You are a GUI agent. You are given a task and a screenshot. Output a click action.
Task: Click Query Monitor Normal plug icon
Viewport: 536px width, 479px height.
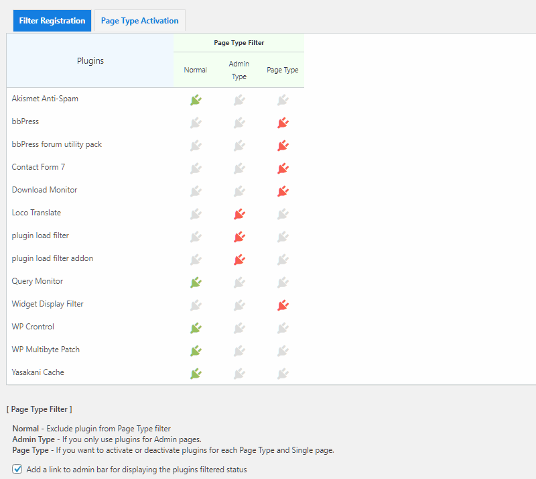196,282
